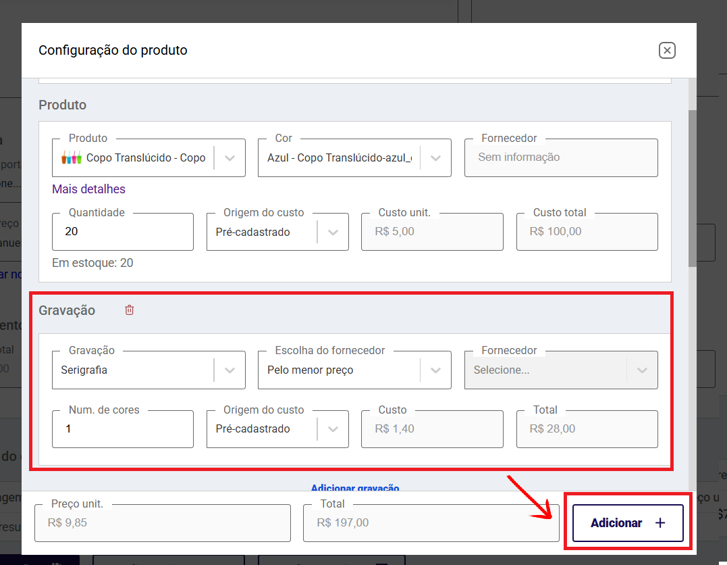The width and height of the screenshot is (727, 565).
Task: Open Origem do custo dropdown beside Num. de cores
Action: (277, 429)
